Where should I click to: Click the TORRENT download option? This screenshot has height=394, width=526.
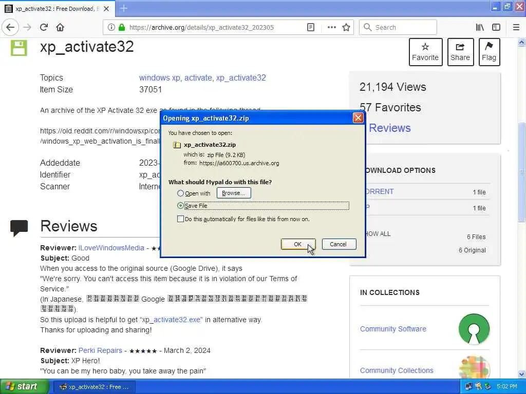pyautogui.click(x=380, y=192)
